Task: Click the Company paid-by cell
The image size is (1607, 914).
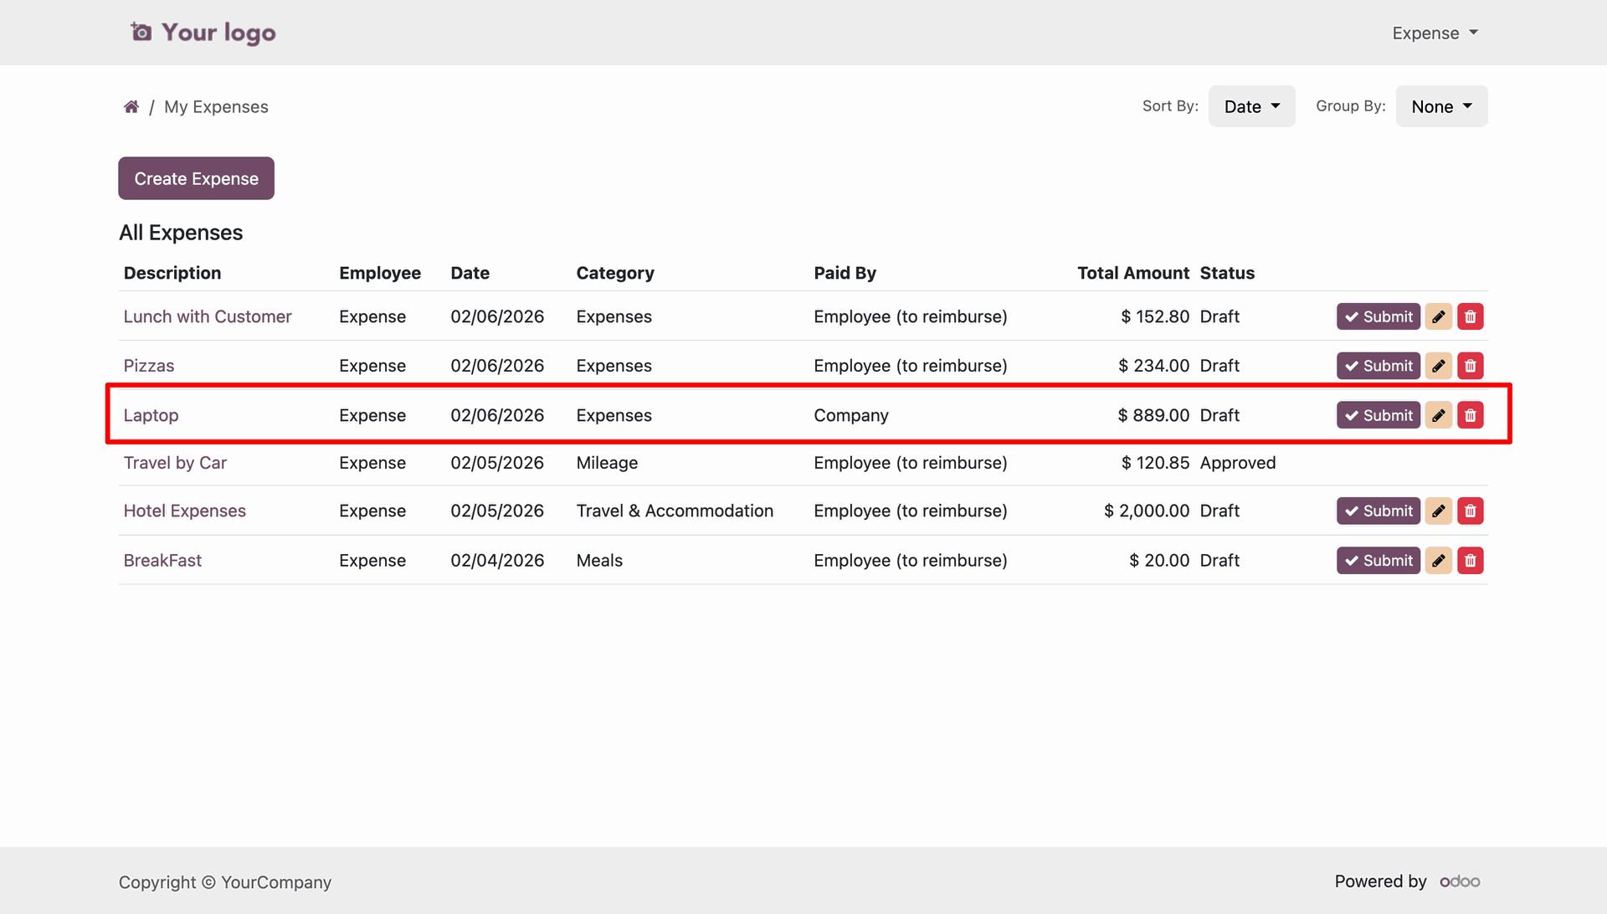Action: 851,415
